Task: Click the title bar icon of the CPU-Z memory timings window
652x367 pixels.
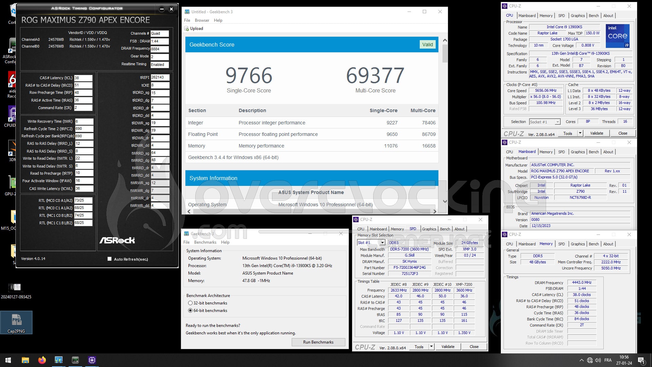Action: point(505,234)
